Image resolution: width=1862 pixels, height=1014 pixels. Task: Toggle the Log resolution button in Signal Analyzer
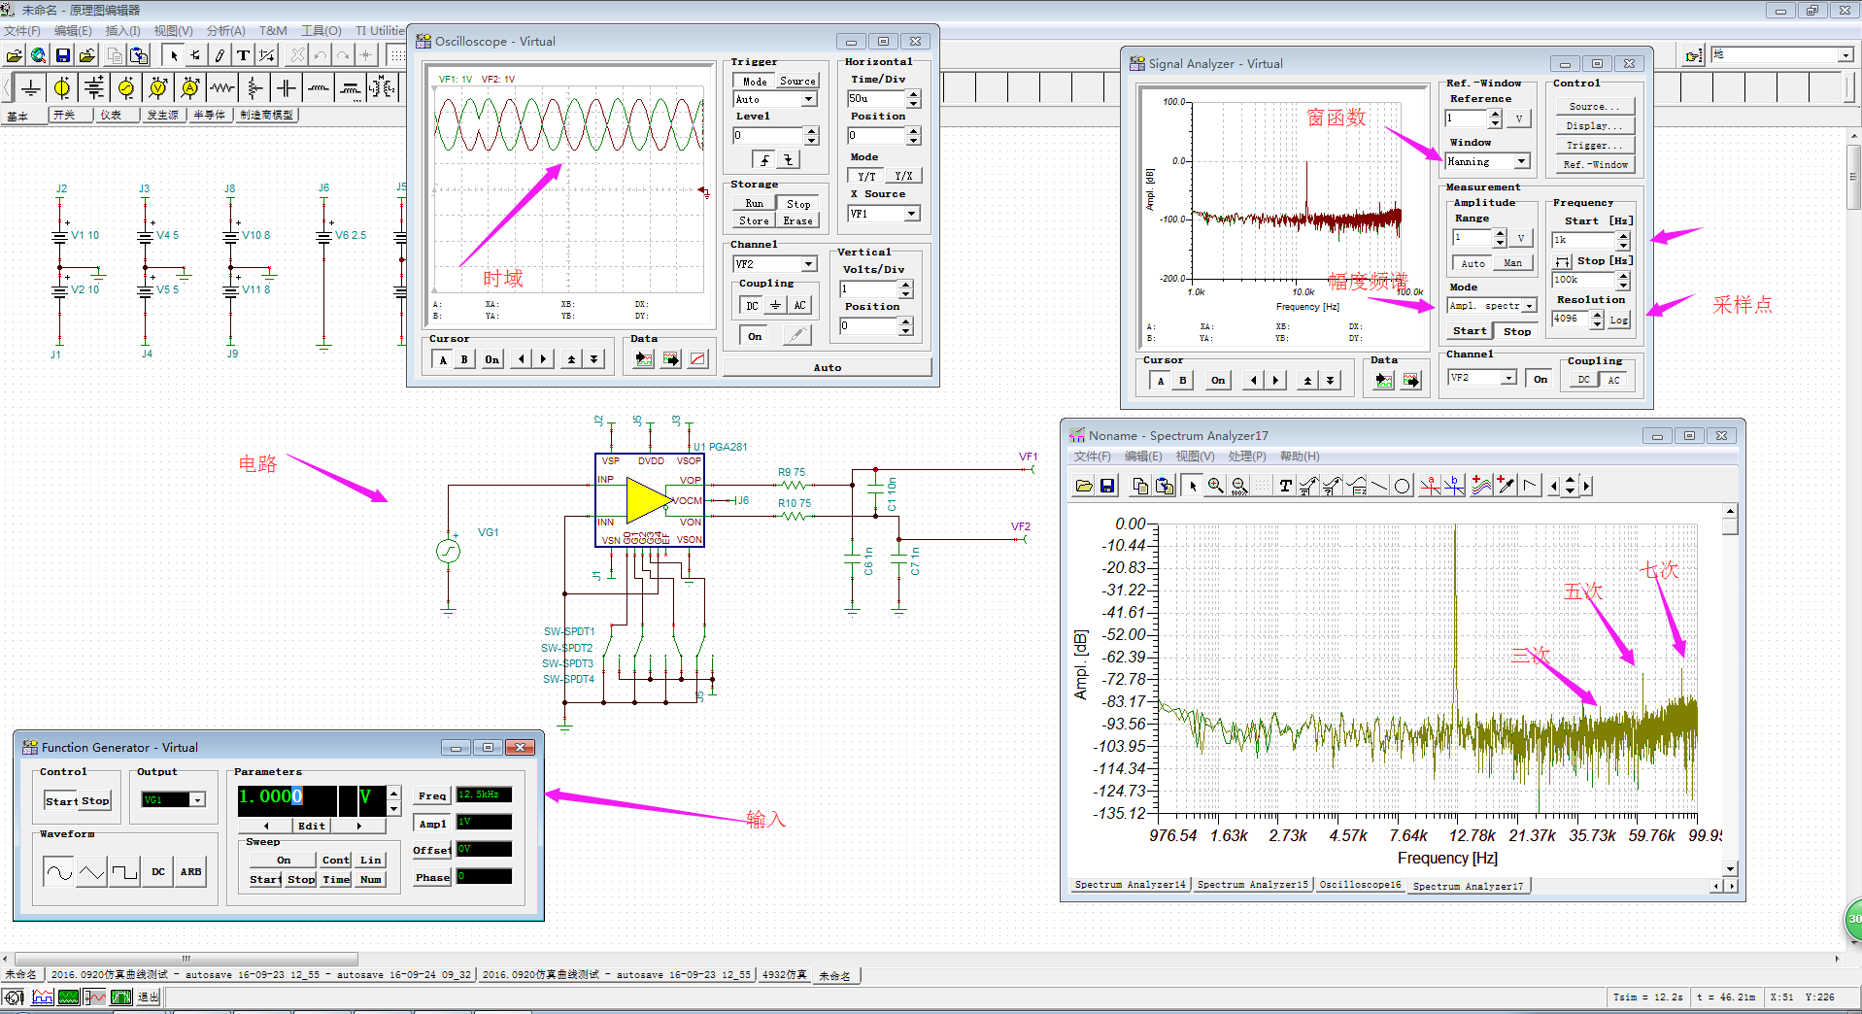1618,320
